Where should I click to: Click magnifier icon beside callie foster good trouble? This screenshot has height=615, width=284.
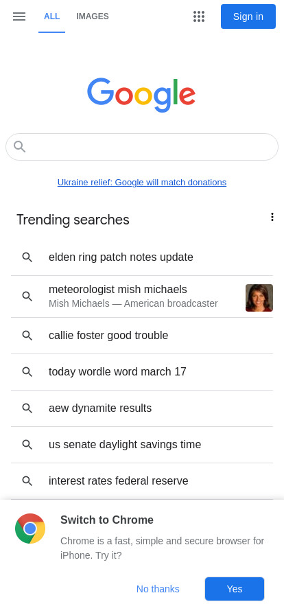(27, 336)
